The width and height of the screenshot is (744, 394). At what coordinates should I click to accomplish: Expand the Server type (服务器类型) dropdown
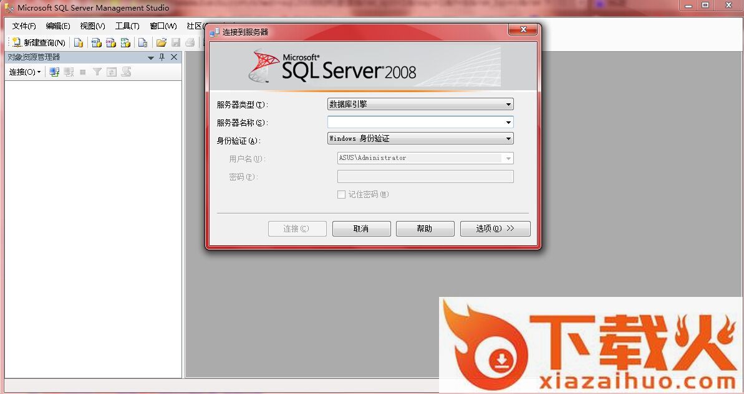click(420, 105)
